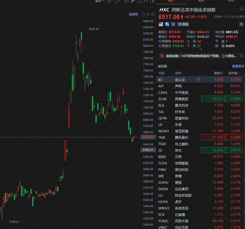
Task: Open ZLAB 再鼎医药 stock
Action: coord(199,99)
